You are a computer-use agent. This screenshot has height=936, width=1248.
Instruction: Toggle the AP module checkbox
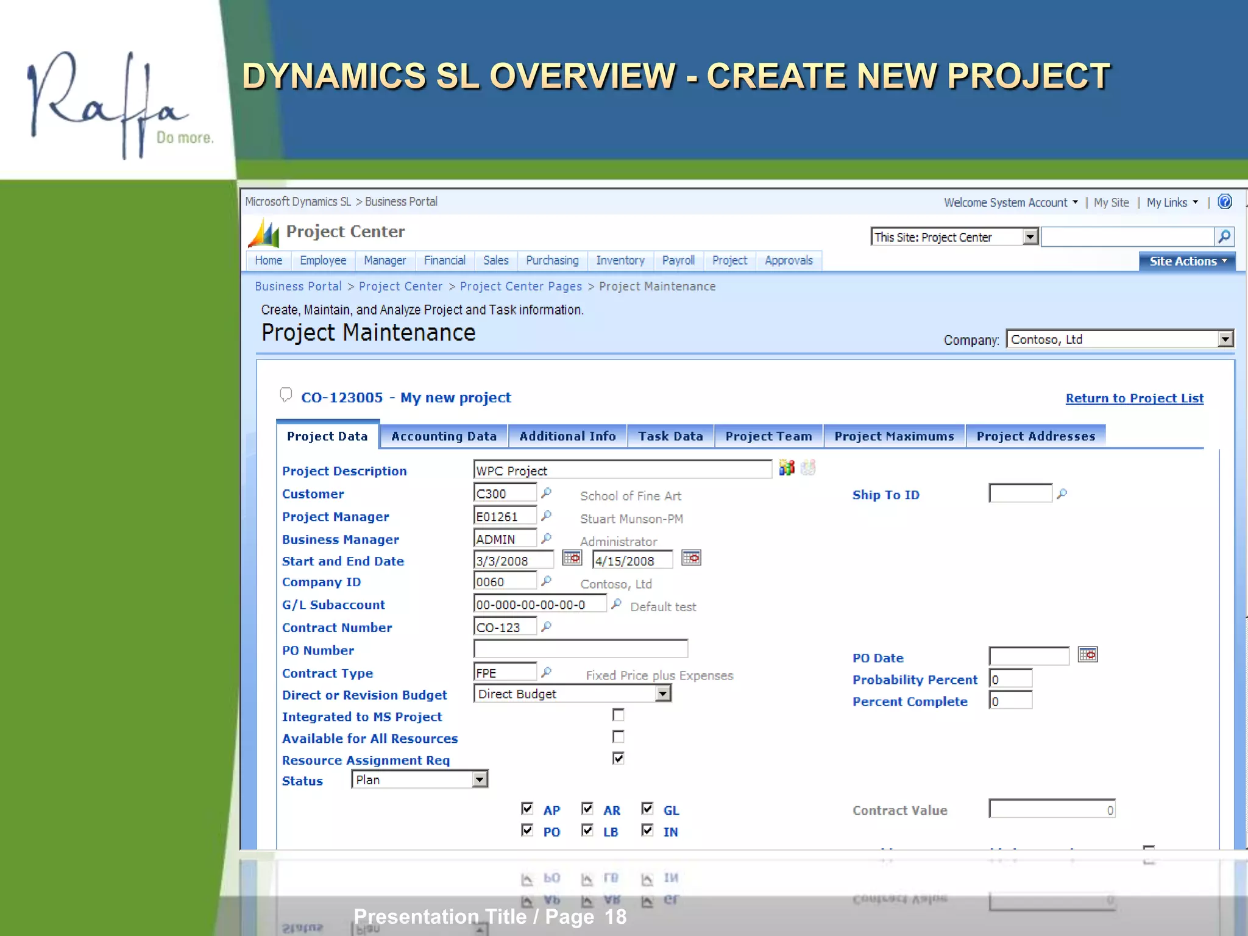pyautogui.click(x=527, y=809)
